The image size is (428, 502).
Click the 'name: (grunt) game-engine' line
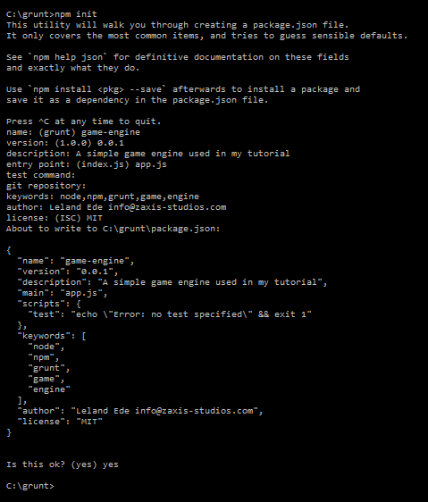tap(73, 132)
